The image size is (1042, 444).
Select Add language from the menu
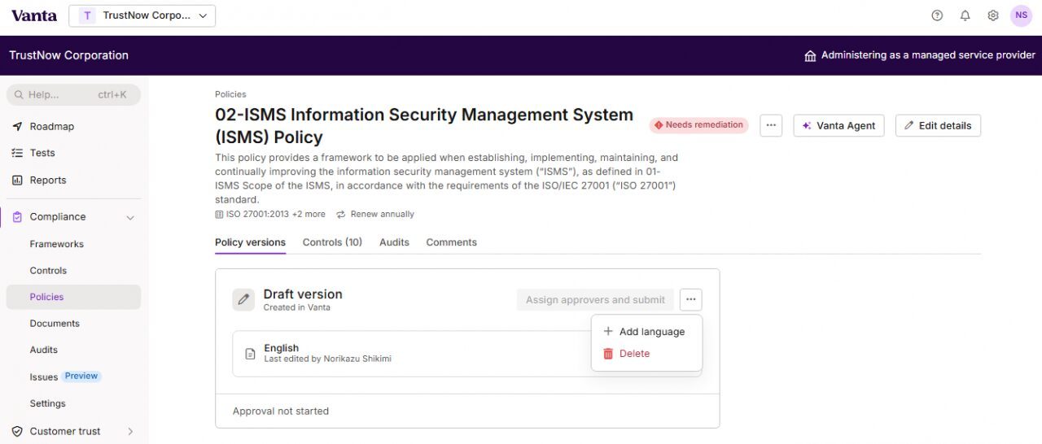click(x=651, y=332)
